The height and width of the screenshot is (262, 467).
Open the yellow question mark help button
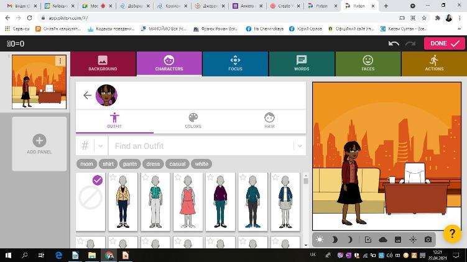[452, 234]
